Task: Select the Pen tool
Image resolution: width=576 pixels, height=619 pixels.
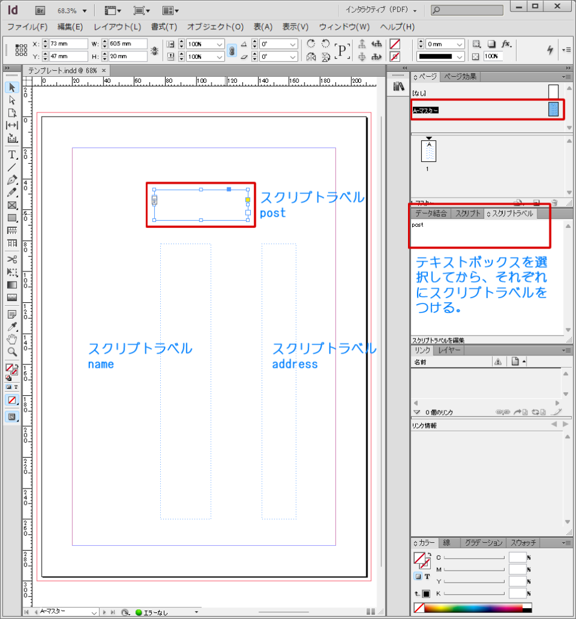Action: 11,180
